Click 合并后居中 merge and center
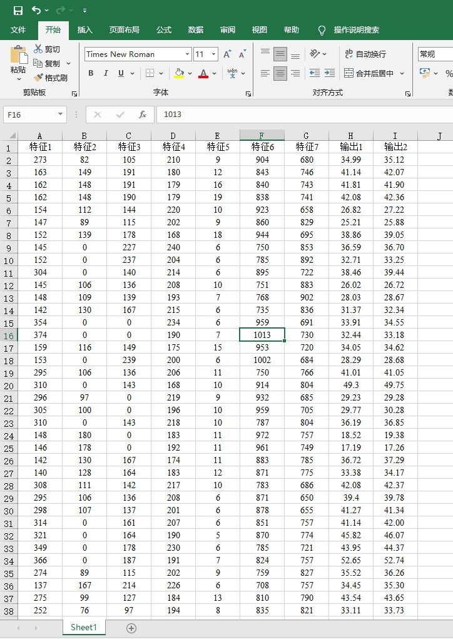The width and height of the screenshot is (453, 639). (x=369, y=73)
